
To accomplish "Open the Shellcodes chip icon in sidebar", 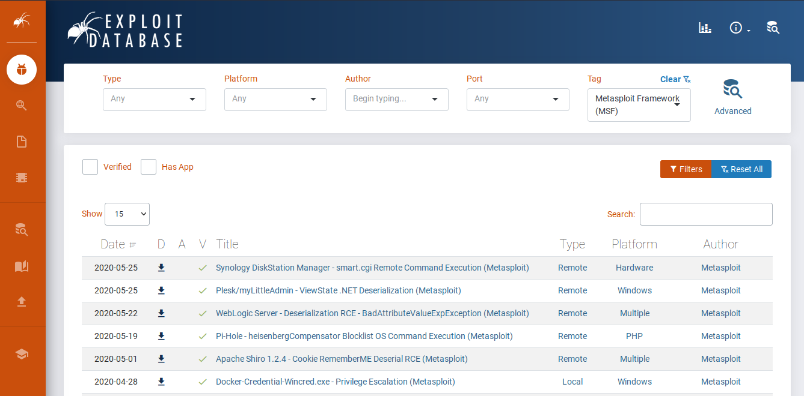I will pos(22,178).
